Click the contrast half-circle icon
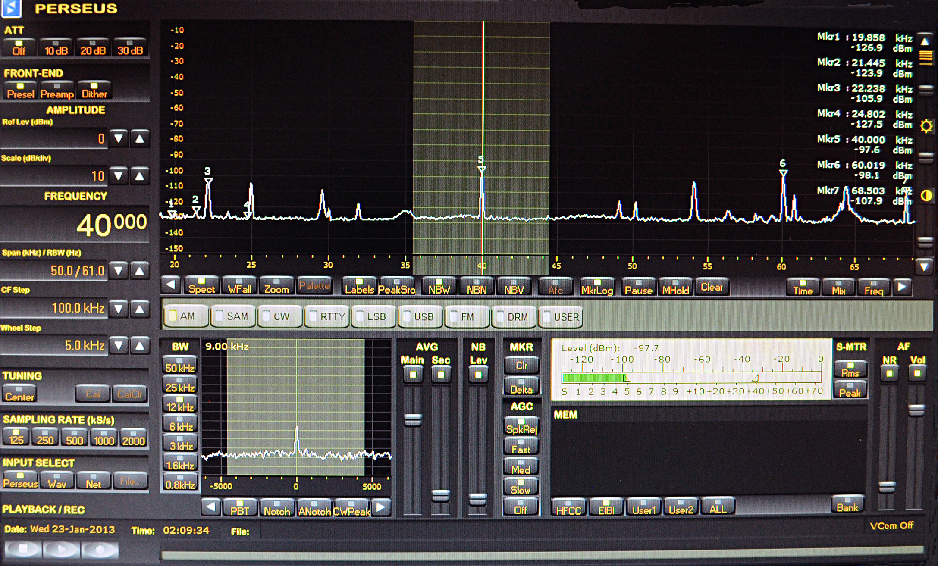The image size is (938, 566). pos(925,196)
